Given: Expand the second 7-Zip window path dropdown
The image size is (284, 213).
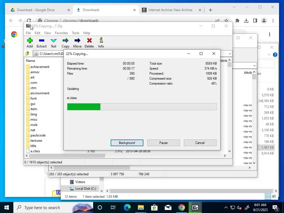Looking at the screenshot, I should tap(255, 65).
